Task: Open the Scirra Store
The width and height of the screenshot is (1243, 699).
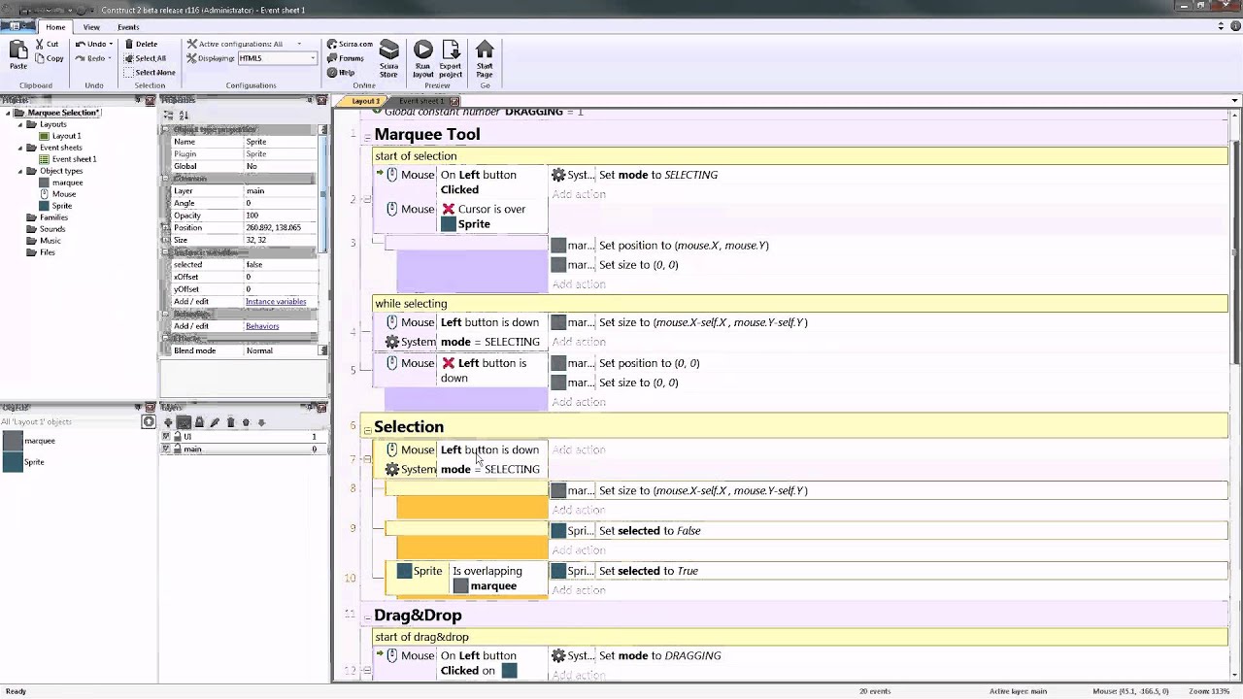Action: 388,59
